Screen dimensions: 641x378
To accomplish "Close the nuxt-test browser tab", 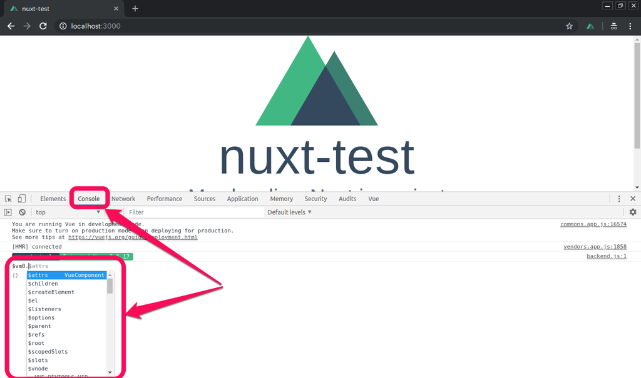I will click(116, 9).
